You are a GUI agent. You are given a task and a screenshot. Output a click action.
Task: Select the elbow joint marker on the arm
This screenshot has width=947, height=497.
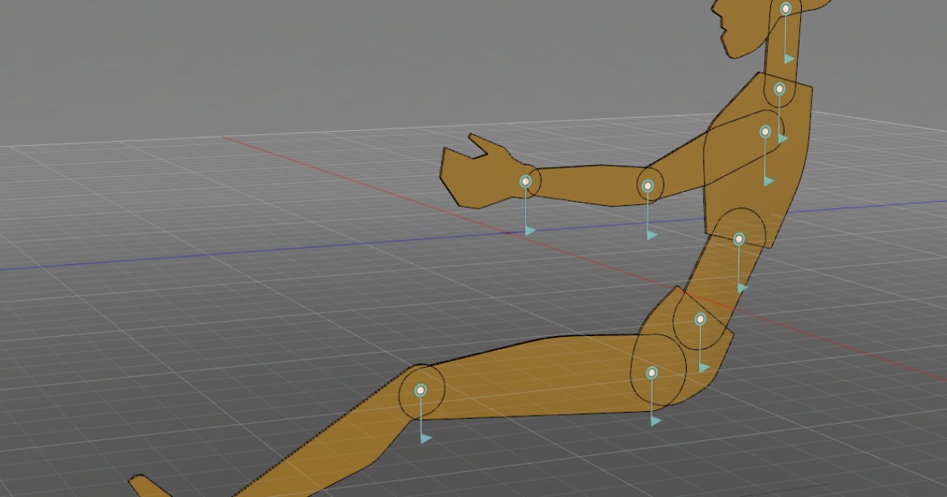pos(648,184)
